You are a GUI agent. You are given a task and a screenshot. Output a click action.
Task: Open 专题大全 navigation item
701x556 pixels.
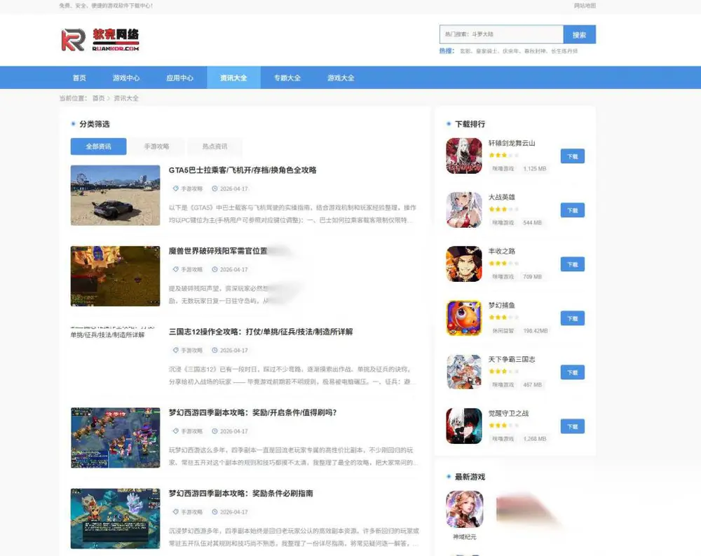pos(287,78)
